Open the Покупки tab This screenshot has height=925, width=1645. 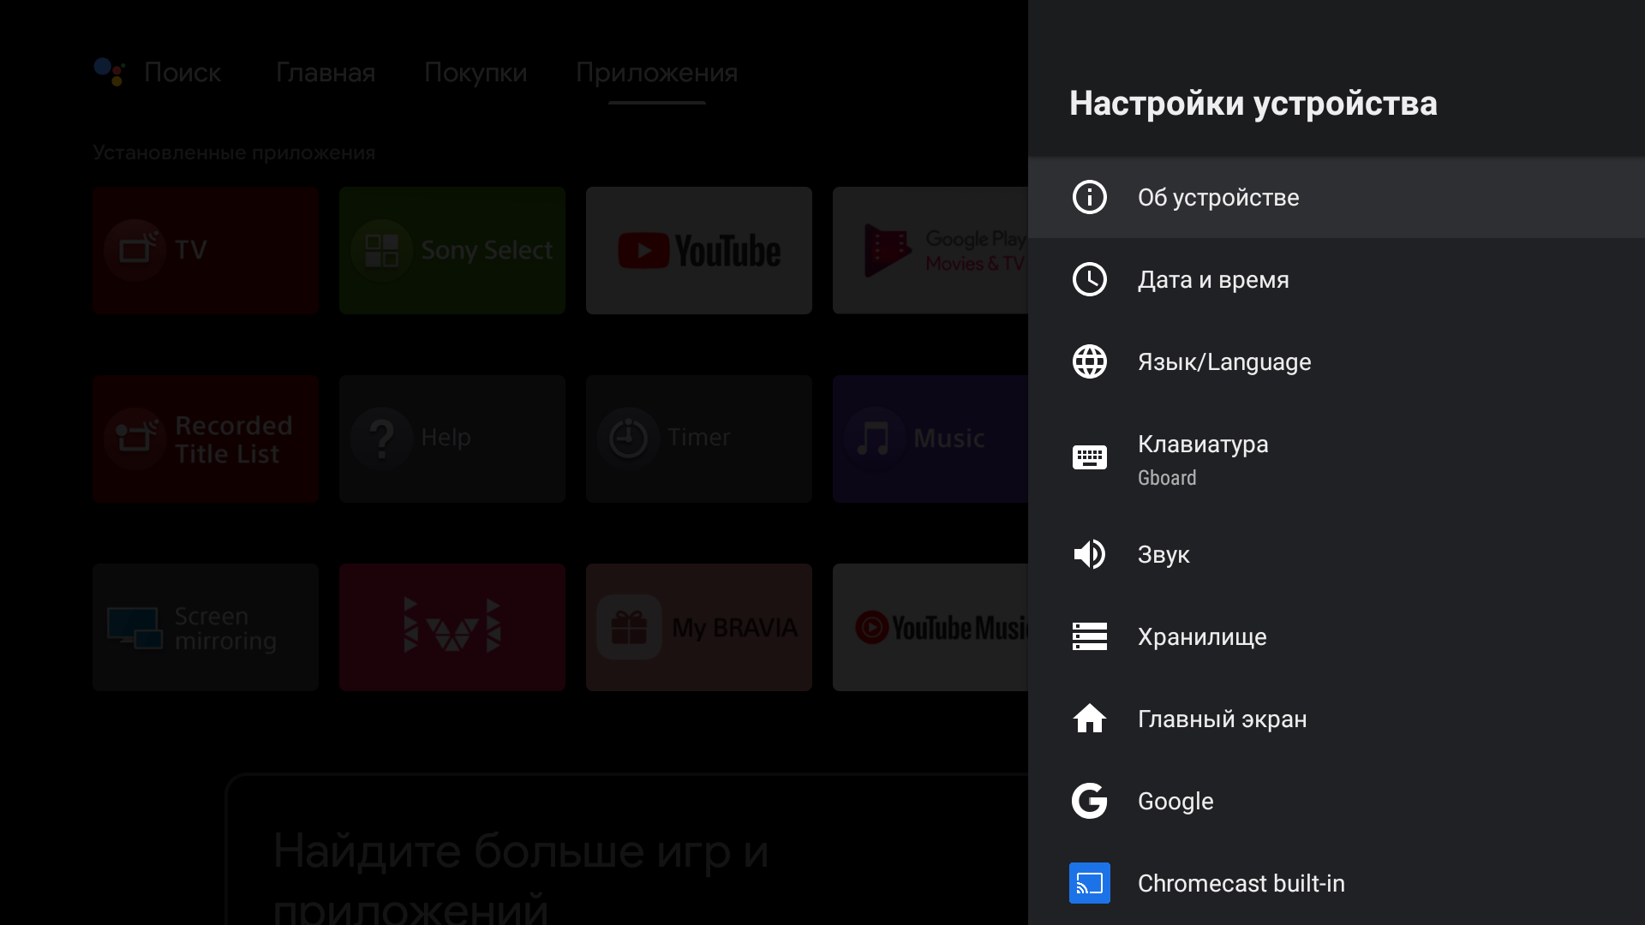[476, 73]
